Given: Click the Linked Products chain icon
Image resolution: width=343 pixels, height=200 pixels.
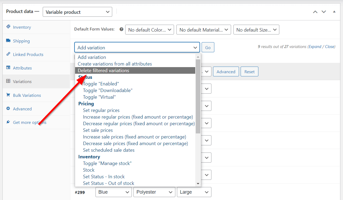Looking at the screenshot, I should [x=8, y=54].
